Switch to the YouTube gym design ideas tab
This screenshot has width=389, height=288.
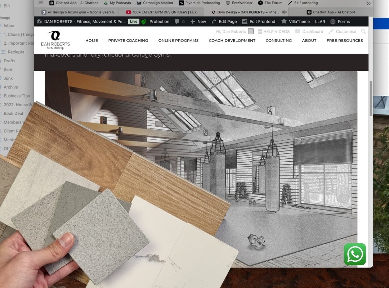(162, 12)
